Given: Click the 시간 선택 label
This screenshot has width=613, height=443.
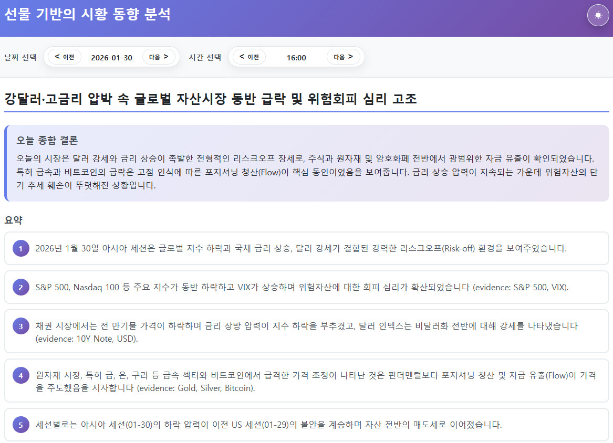Looking at the screenshot, I should (205, 57).
